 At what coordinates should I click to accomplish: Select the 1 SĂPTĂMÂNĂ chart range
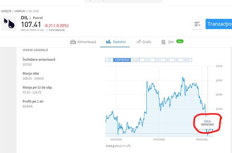click(122, 60)
